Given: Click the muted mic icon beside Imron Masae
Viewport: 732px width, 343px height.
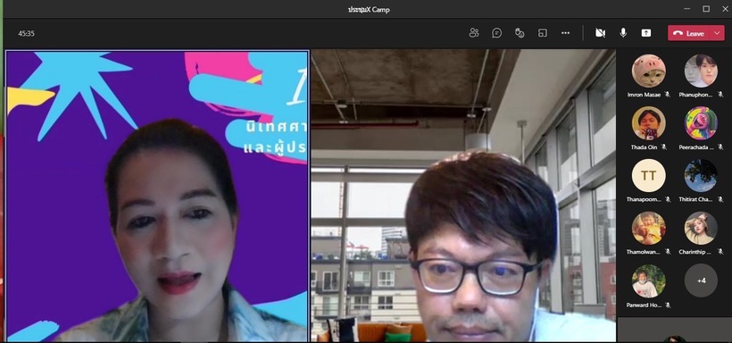Looking at the screenshot, I should click(667, 95).
